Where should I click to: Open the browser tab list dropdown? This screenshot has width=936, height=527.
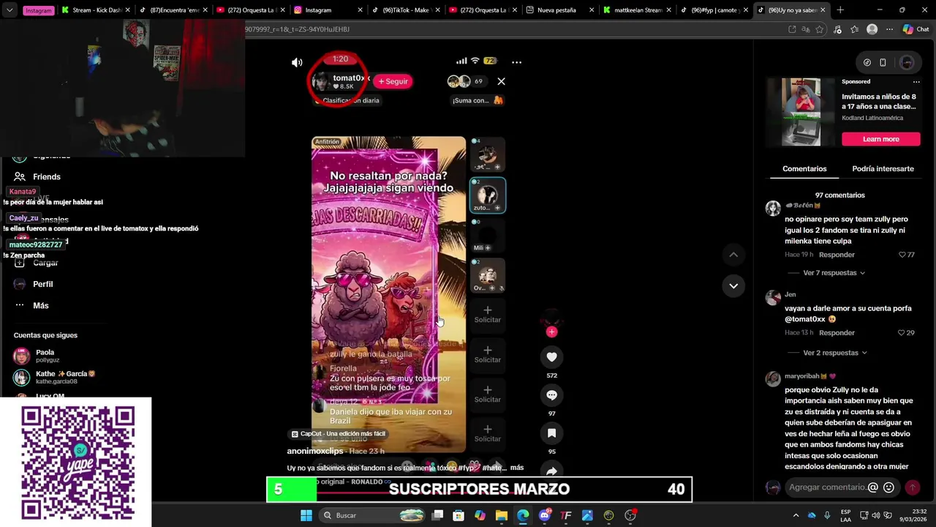[x=10, y=10]
